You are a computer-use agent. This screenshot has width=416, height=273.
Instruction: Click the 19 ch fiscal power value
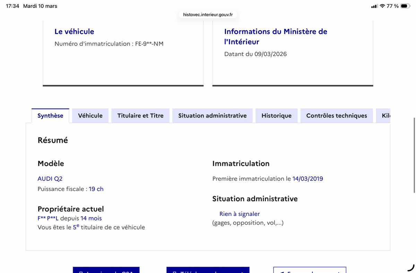(x=96, y=189)
